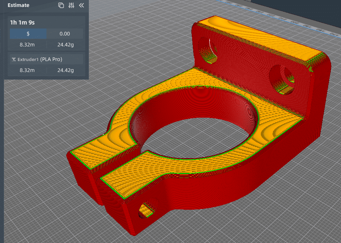This screenshot has width=341, height=243.
Task: Click the Estimate panel title
Action: (19, 5)
